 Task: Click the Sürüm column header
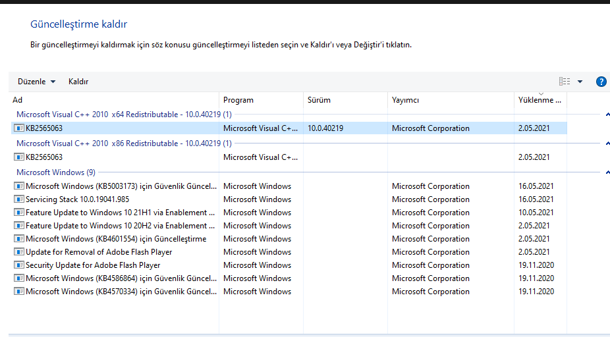tap(319, 100)
